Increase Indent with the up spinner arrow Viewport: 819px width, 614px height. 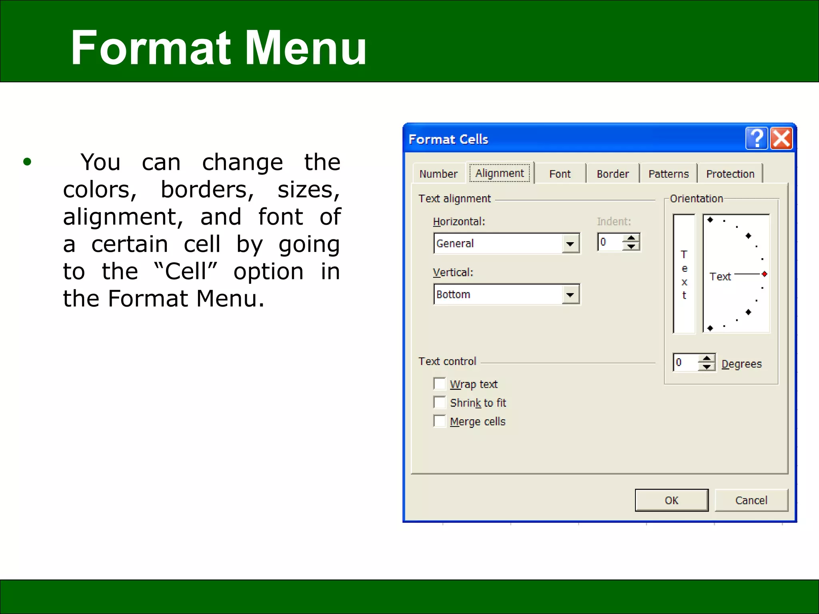pos(631,238)
